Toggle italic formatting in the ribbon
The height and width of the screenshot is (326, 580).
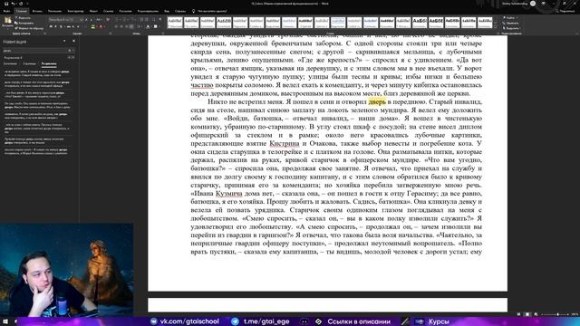(x=55, y=26)
